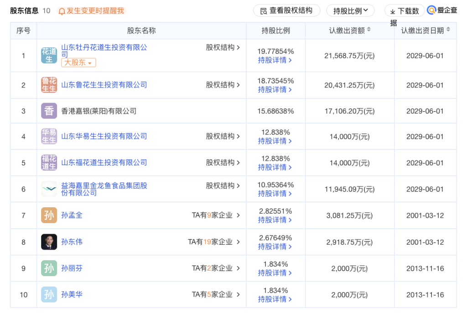Click 孙美华 blue avatar icon

pyautogui.click(x=49, y=294)
